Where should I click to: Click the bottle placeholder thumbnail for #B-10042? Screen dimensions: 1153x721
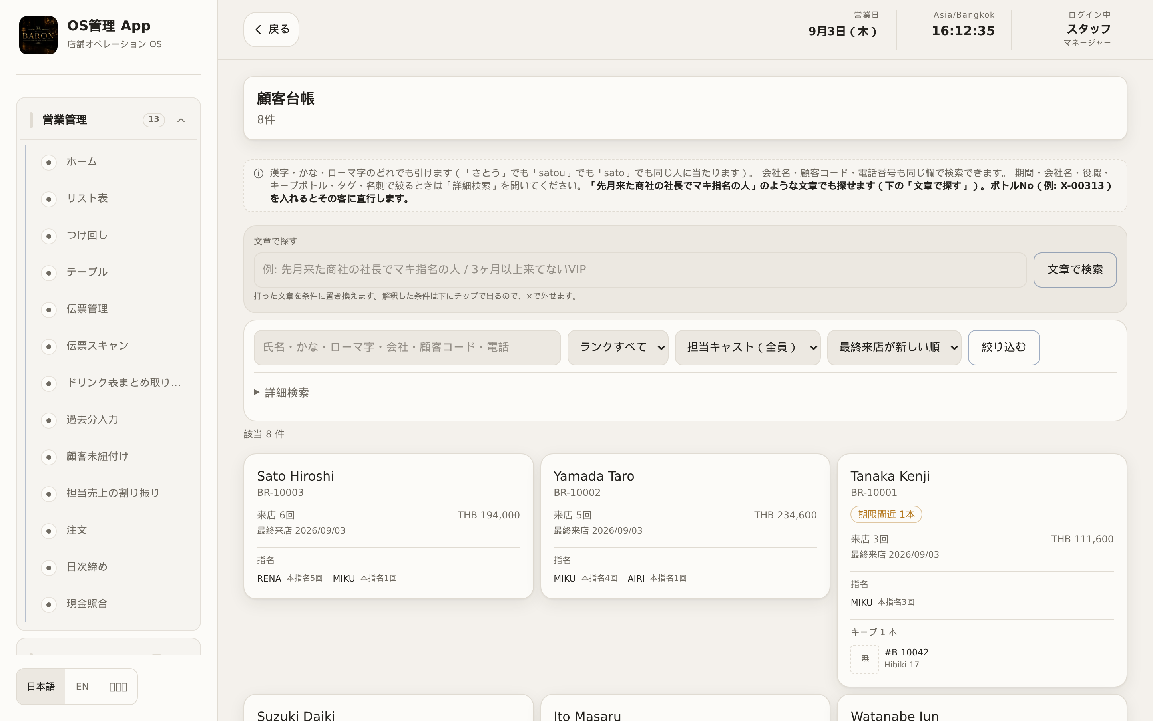point(865,659)
